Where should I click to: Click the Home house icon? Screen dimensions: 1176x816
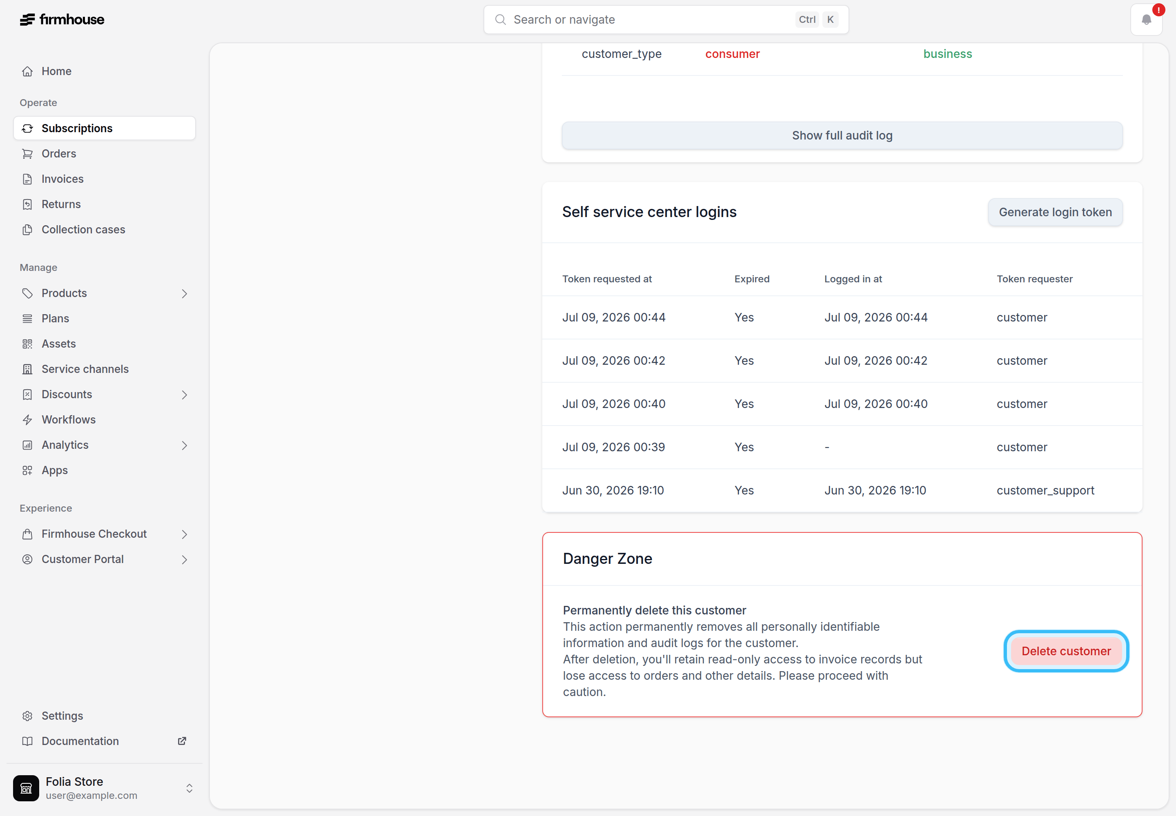28,71
